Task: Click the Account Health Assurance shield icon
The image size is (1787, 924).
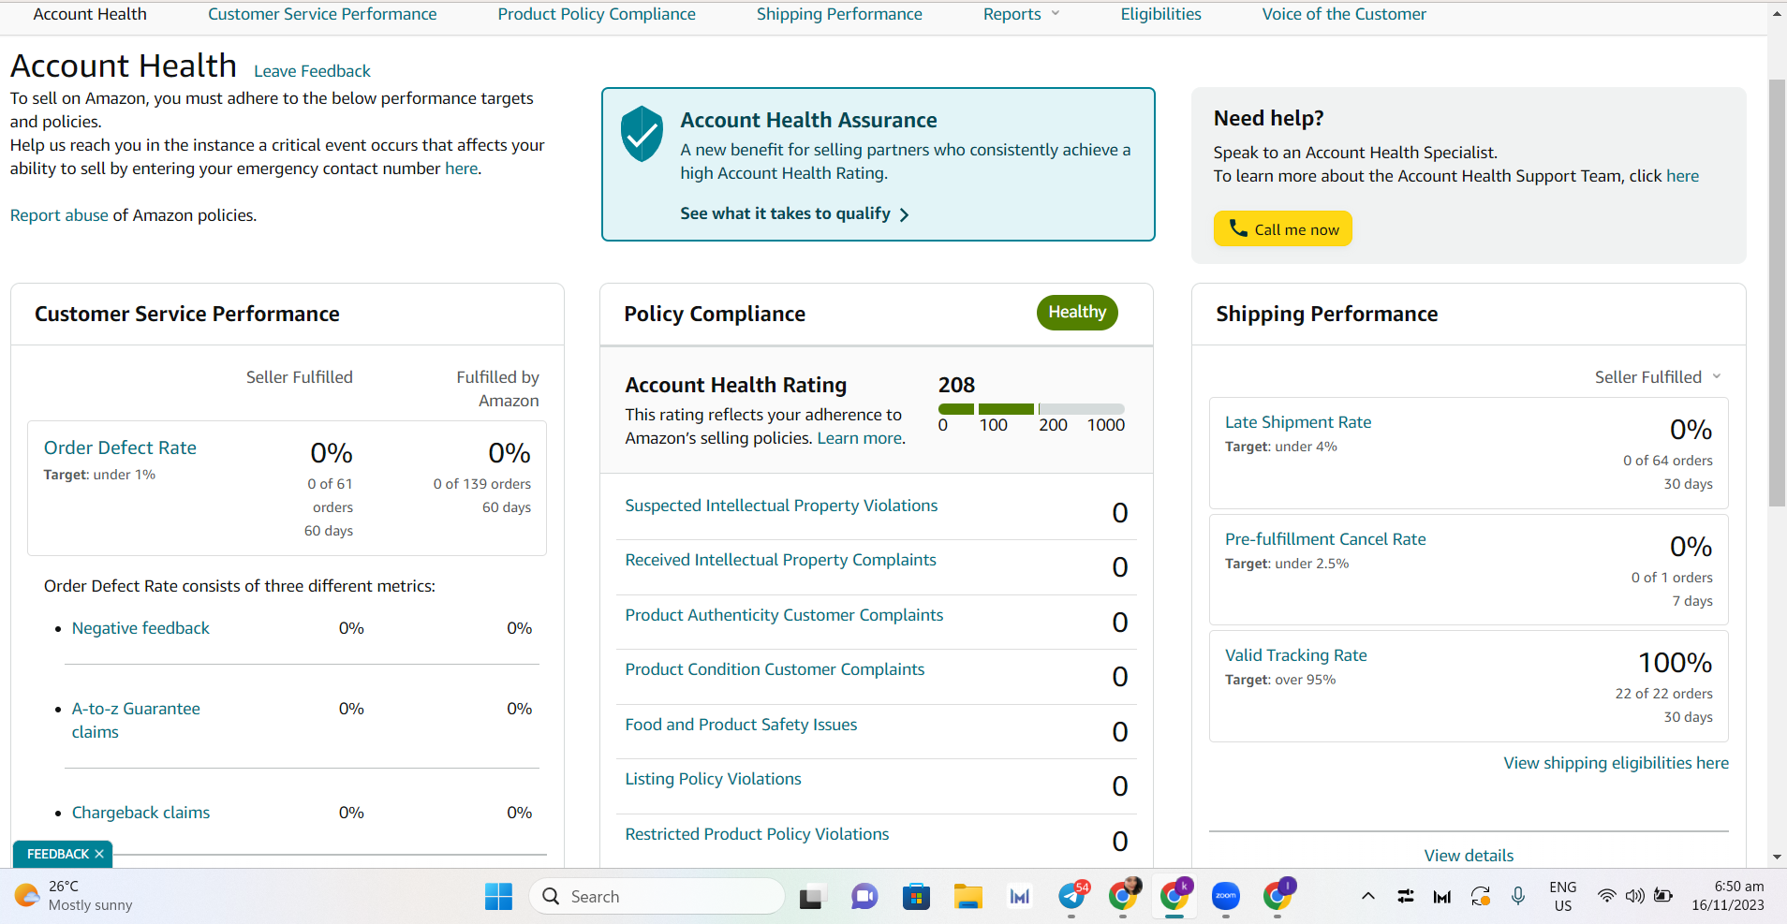Action: pos(642,134)
